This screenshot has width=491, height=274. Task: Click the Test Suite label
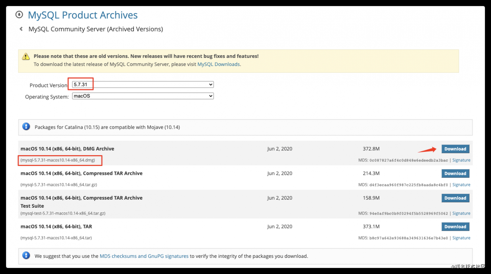pos(32,206)
